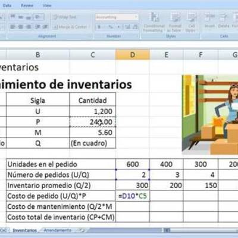Open the Format as Table gallery

174,22
